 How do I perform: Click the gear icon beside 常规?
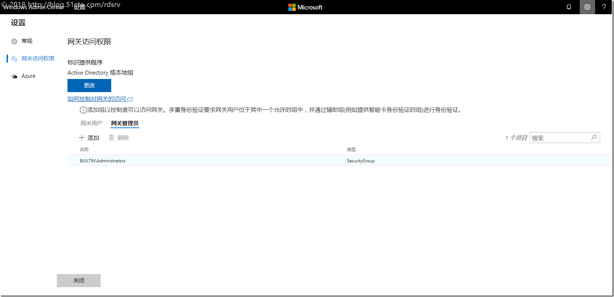(14, 41)
